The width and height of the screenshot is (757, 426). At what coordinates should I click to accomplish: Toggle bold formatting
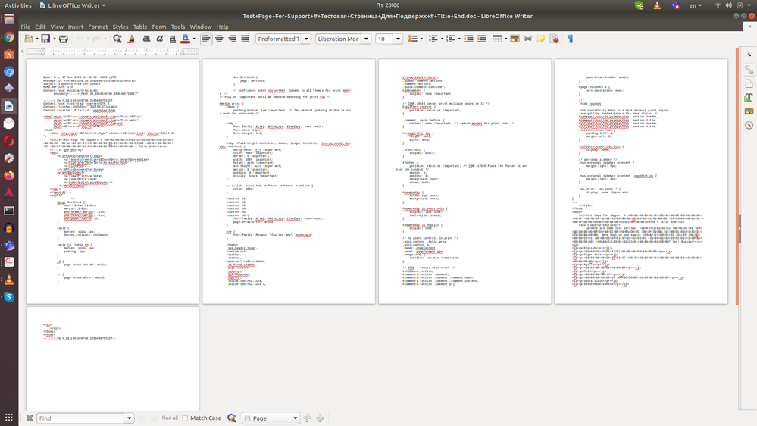click(x=146, y=39)
